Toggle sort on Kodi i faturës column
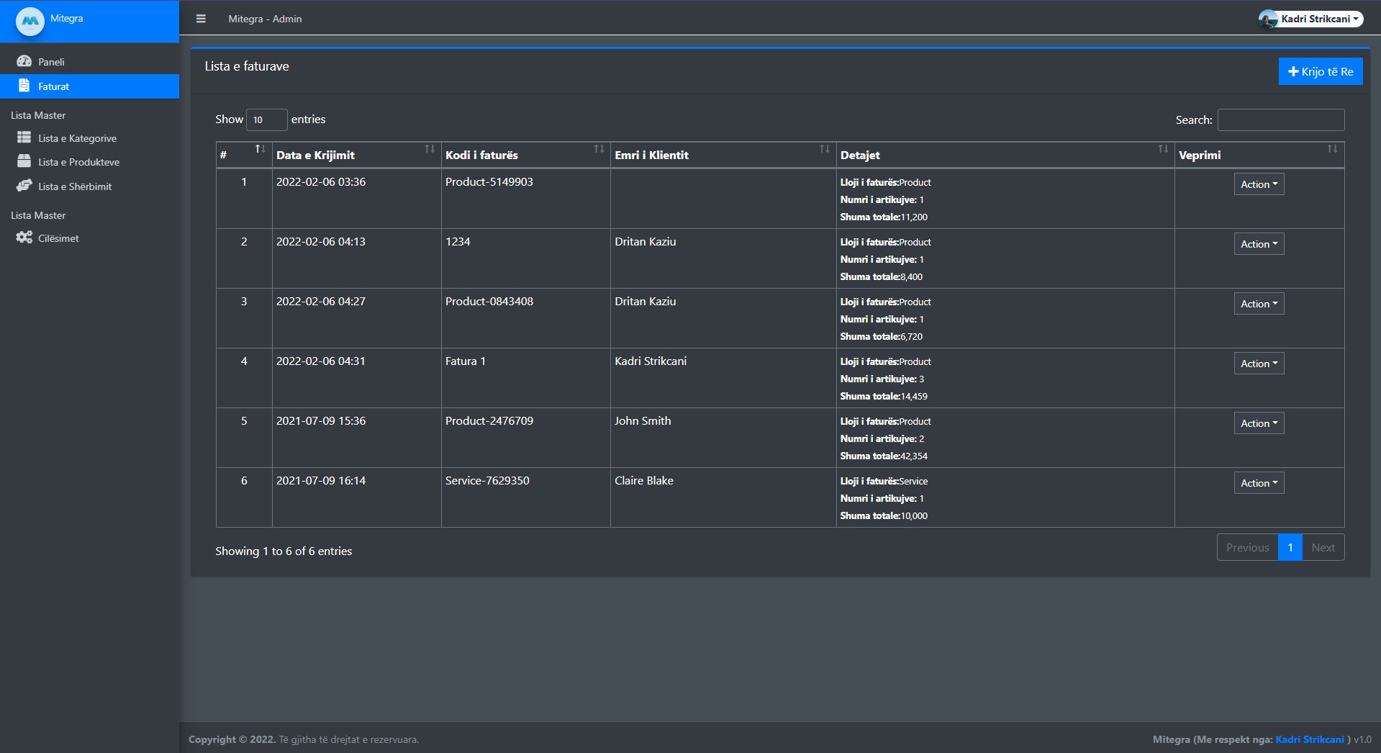Image resolution: width=1381 pixels, height=753 pixels. coord(525,155)
